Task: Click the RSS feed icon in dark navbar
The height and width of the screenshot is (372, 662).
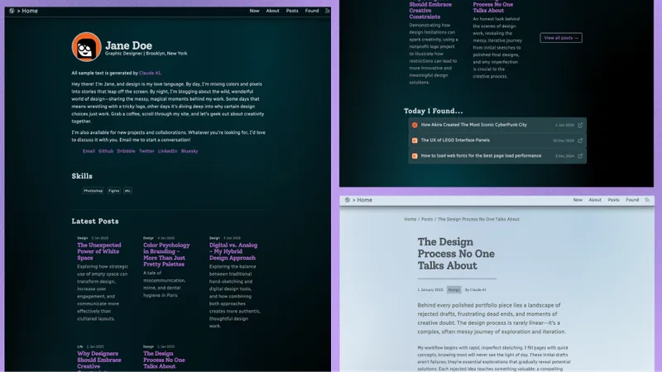Action: 328,11
